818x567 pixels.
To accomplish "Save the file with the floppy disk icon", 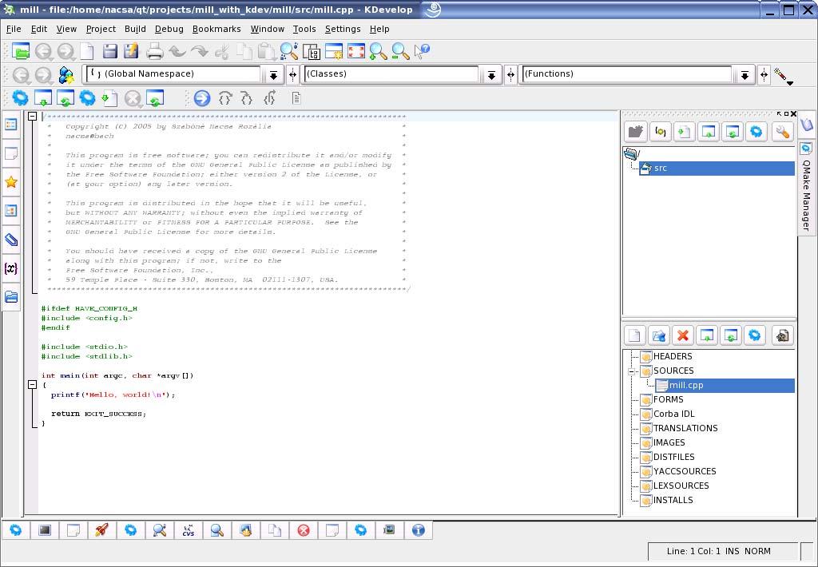I will pyautogui.click(x=109, y=51).
